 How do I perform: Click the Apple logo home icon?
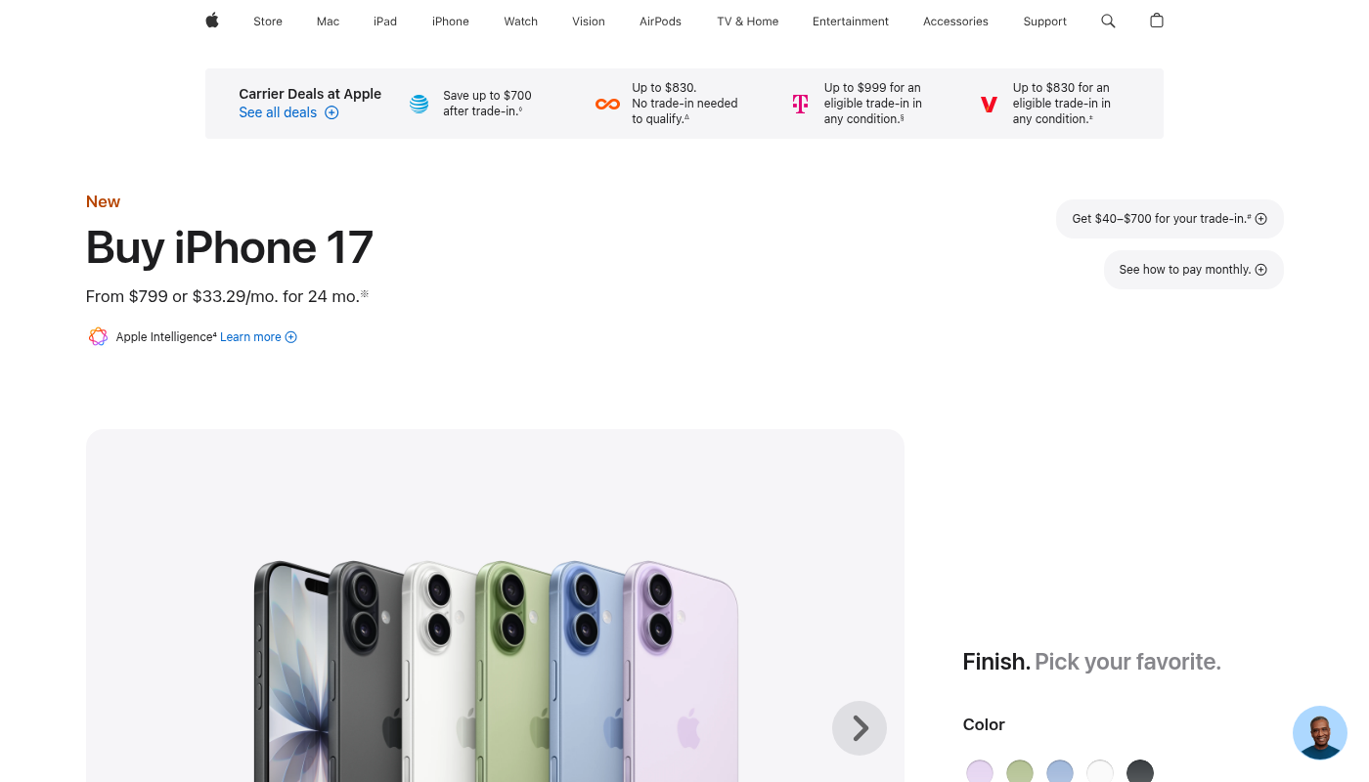point(212,21)
